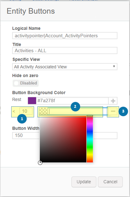Click the Entity Buttons dialog heading
Viewport: 130px width, 197px height.
(x=31, y=11)
